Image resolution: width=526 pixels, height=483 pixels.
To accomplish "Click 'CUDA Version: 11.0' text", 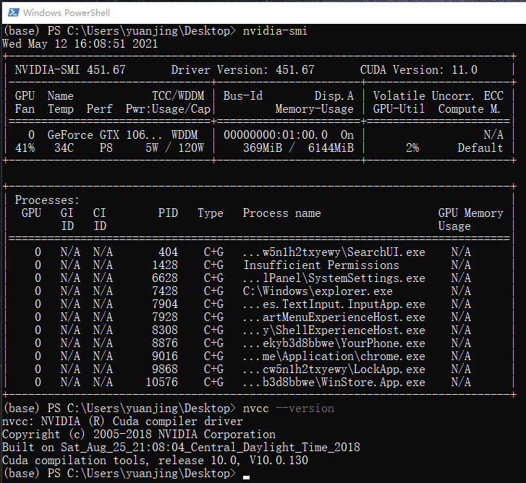I will pos(419,69).
